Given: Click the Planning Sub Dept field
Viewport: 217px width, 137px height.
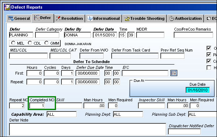Looking at the screenshot, I should coord(203,114).
